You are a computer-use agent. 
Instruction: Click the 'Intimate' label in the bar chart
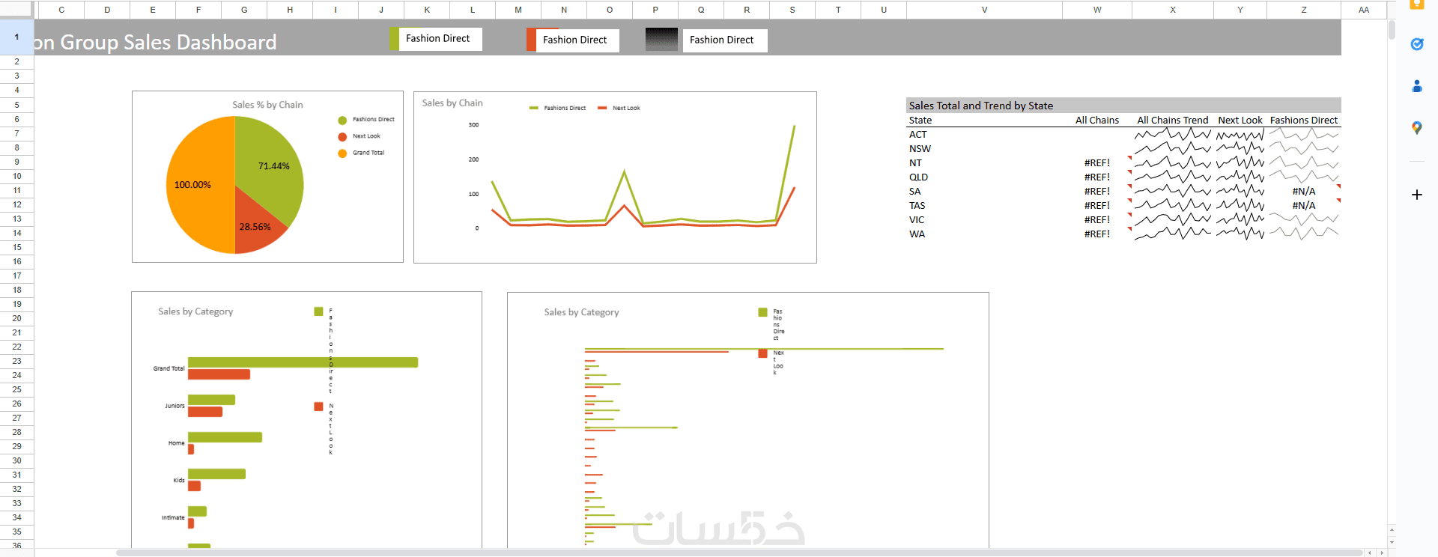click(x=173, y=518)
